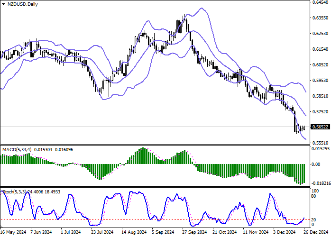Select the 16 May 2024 date label
Viewport: 331px width, 237px height.
point(12,233)
